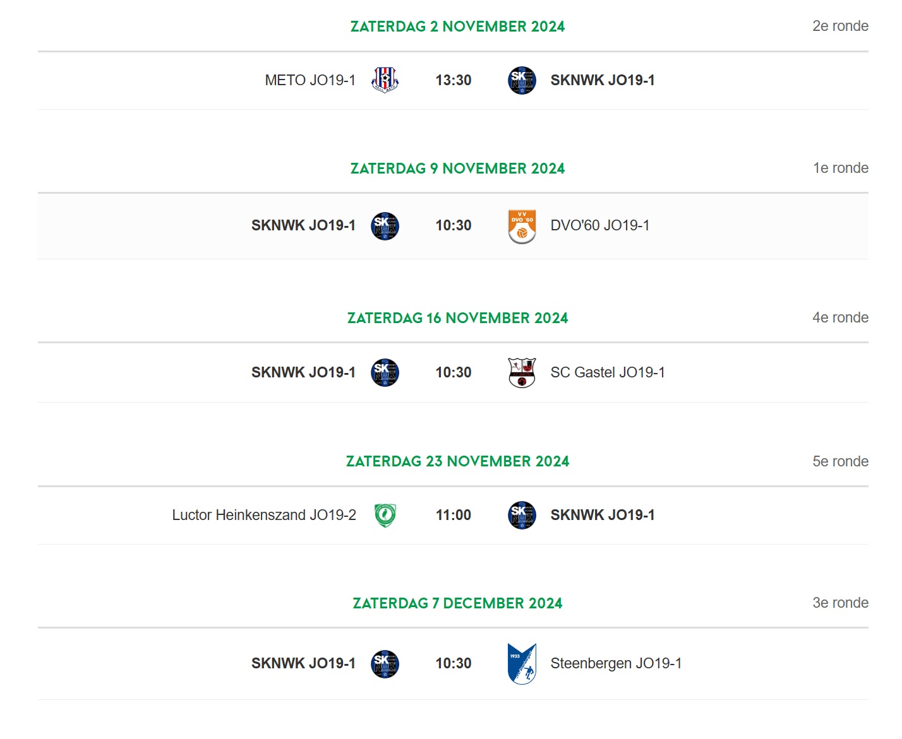This screenshot has width=902, height=739.
Task: Click SKNWK logo in the 23 November match
Action: tap(522, 515)
